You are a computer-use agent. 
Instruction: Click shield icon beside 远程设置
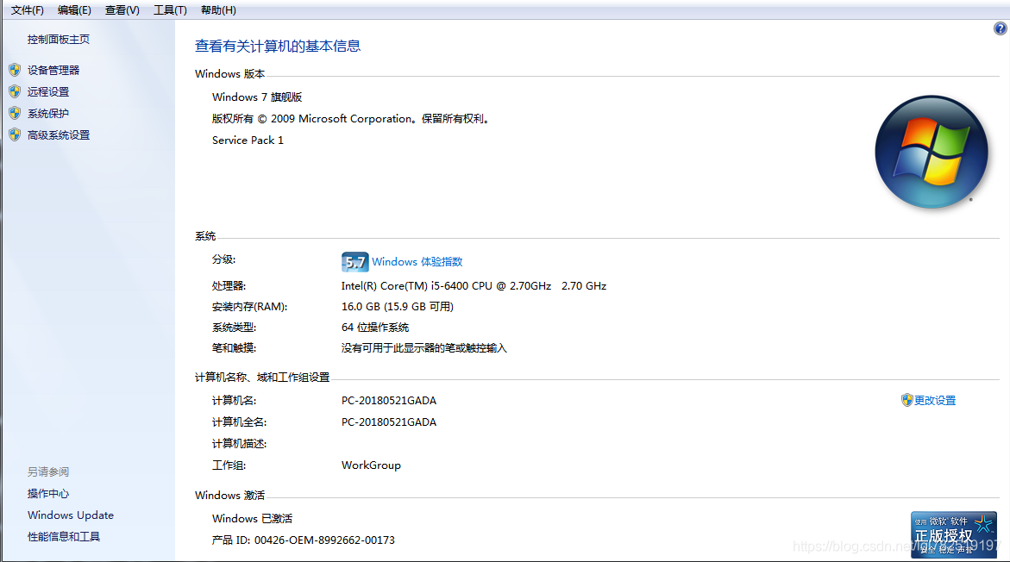(15, 91)
